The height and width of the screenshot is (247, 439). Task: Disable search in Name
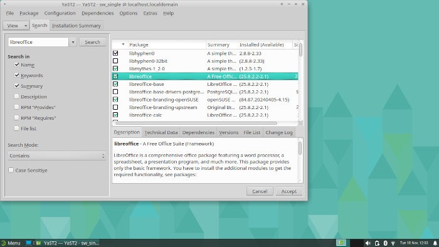17,65
